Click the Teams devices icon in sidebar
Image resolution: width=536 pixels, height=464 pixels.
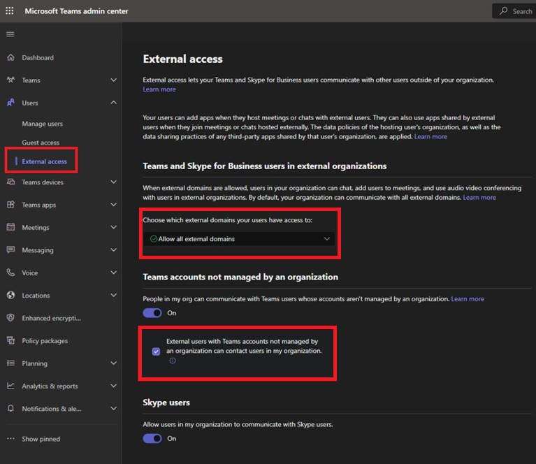click(10, 182)
